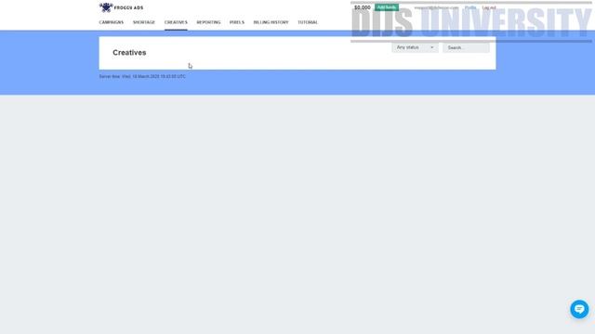Image resolution: width=595 pixels, height=334 pixels.
Task: Click the Log out link
Action: click(489, 7)
